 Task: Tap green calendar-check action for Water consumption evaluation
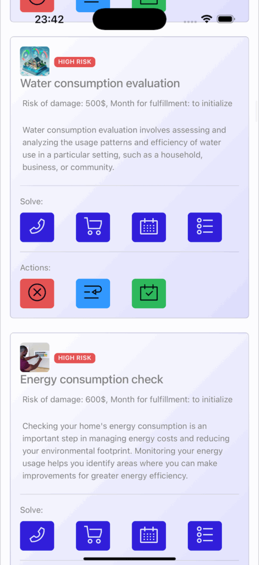[148, 294]
